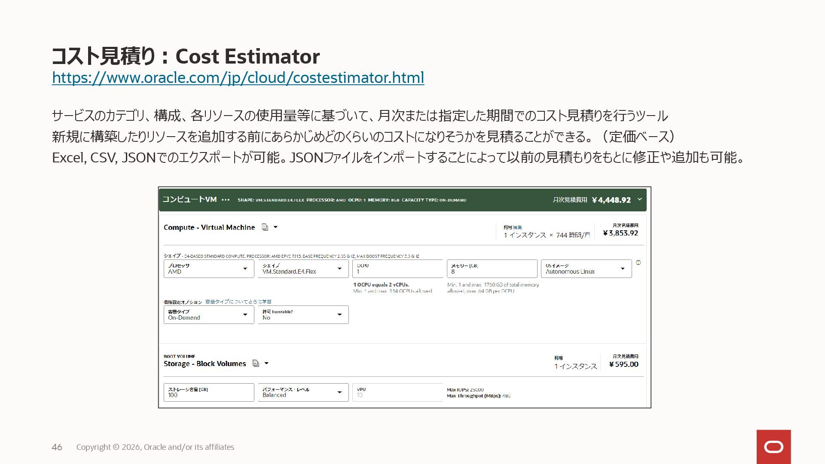Open the パフォーマンス・レベル Balanced dropdown
Screen dimensions: 825x464
tap(303, 393)
